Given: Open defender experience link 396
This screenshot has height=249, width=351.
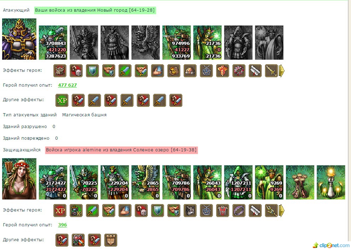Looking at the screenshot, I should coord(63,225).
